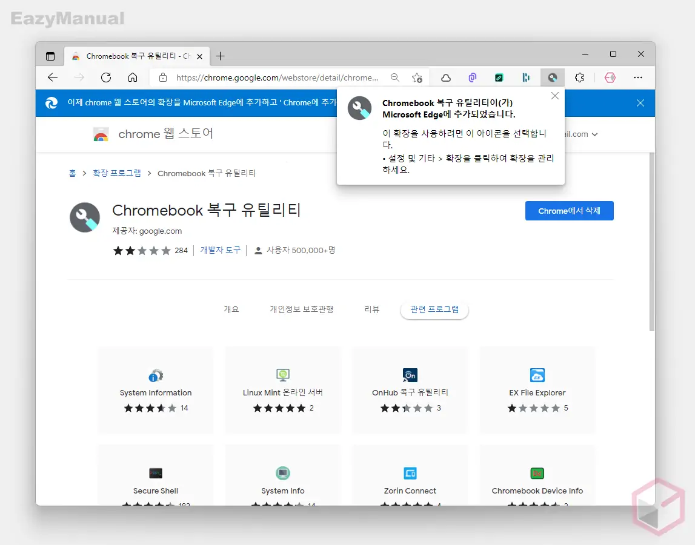The height and width of the screenshot is (545, 695).
Task: Click the 사용자 500,000+명 user count
Action: click(301, 250)
